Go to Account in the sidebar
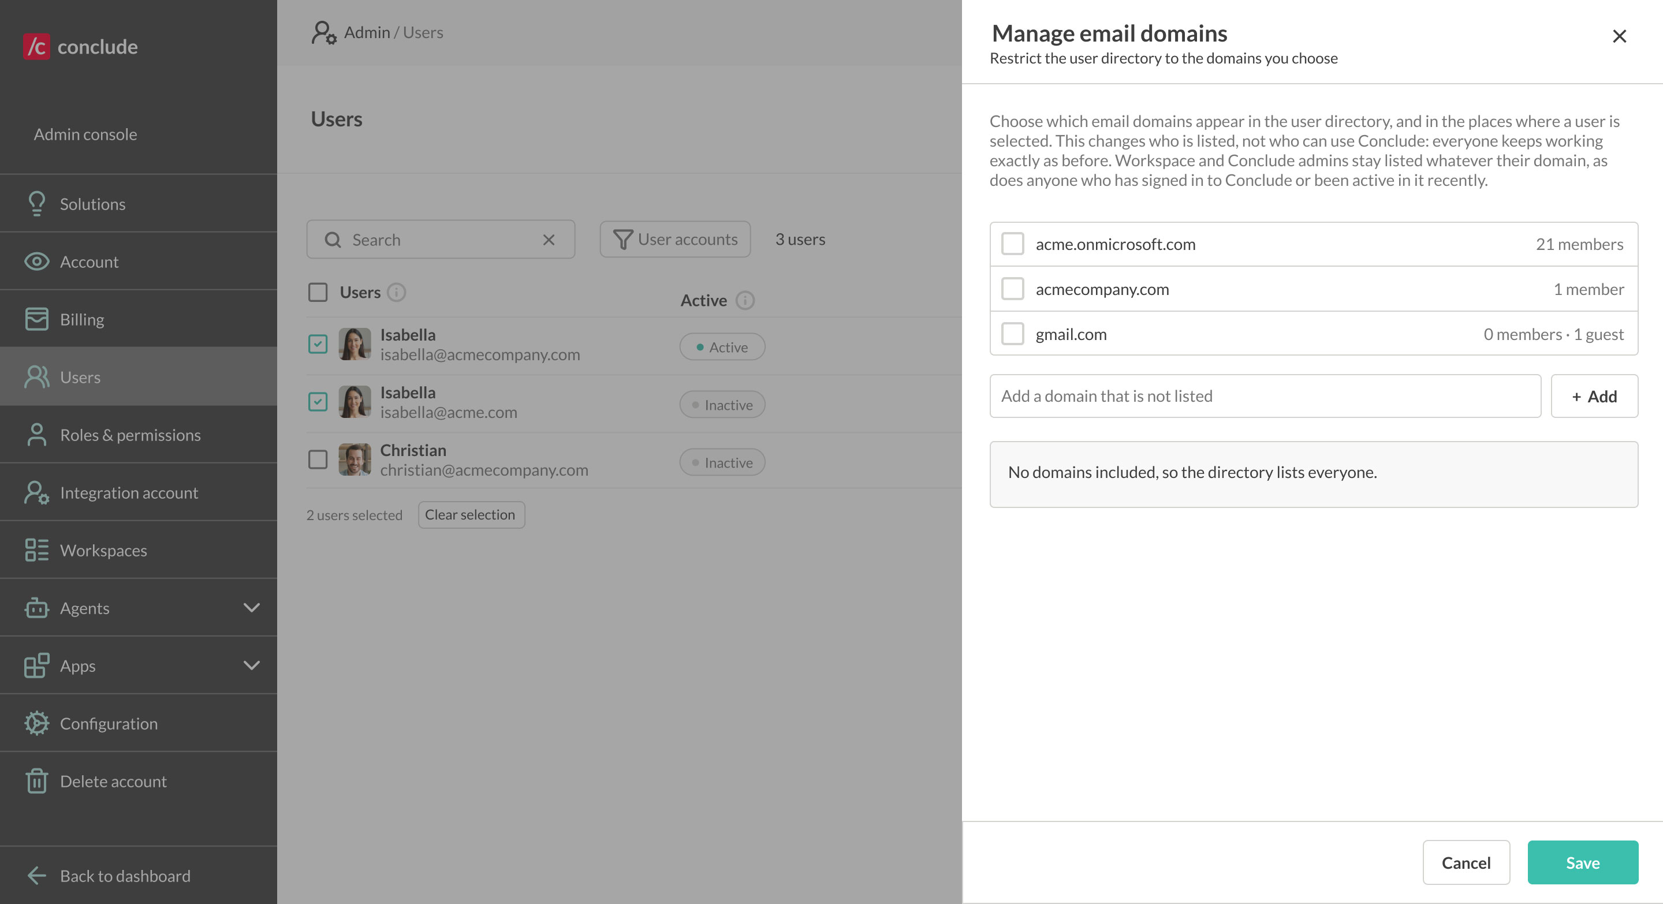 (x=138, y=262)
